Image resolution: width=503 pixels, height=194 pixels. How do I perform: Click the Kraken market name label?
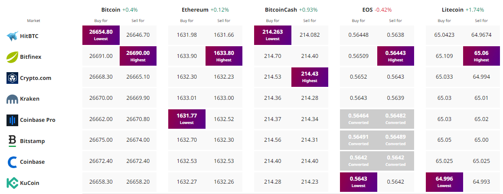coord(29,99)
